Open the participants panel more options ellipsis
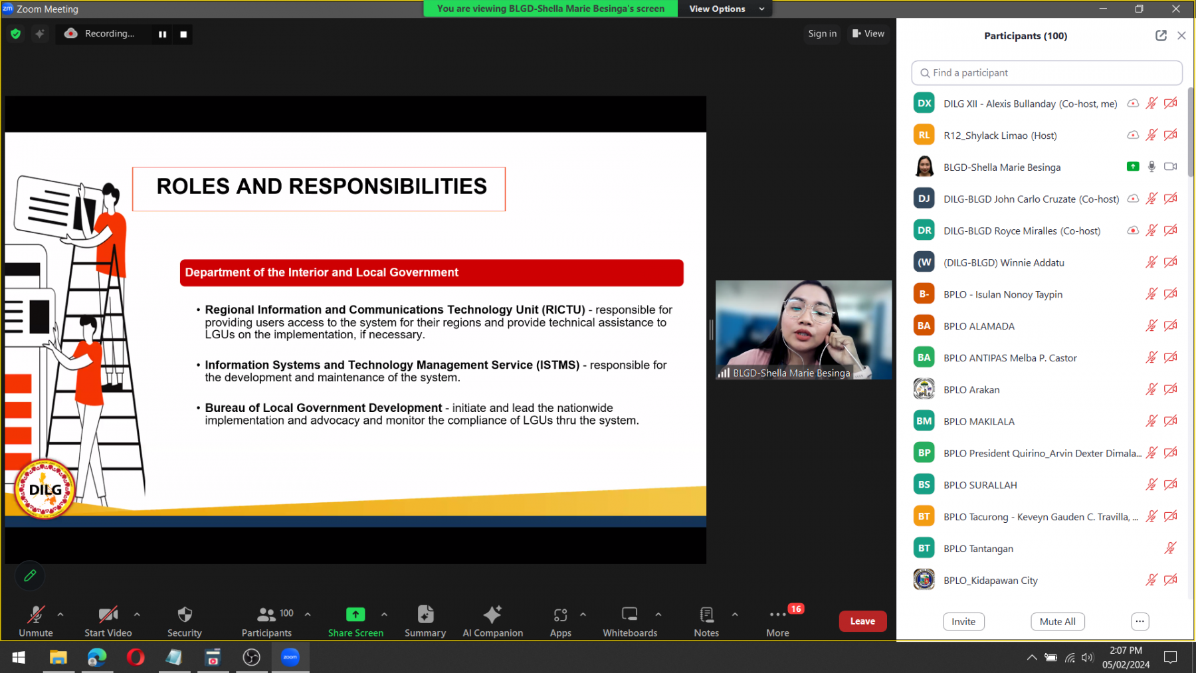The image size is (1196, 673). (x=1140, y=622)
